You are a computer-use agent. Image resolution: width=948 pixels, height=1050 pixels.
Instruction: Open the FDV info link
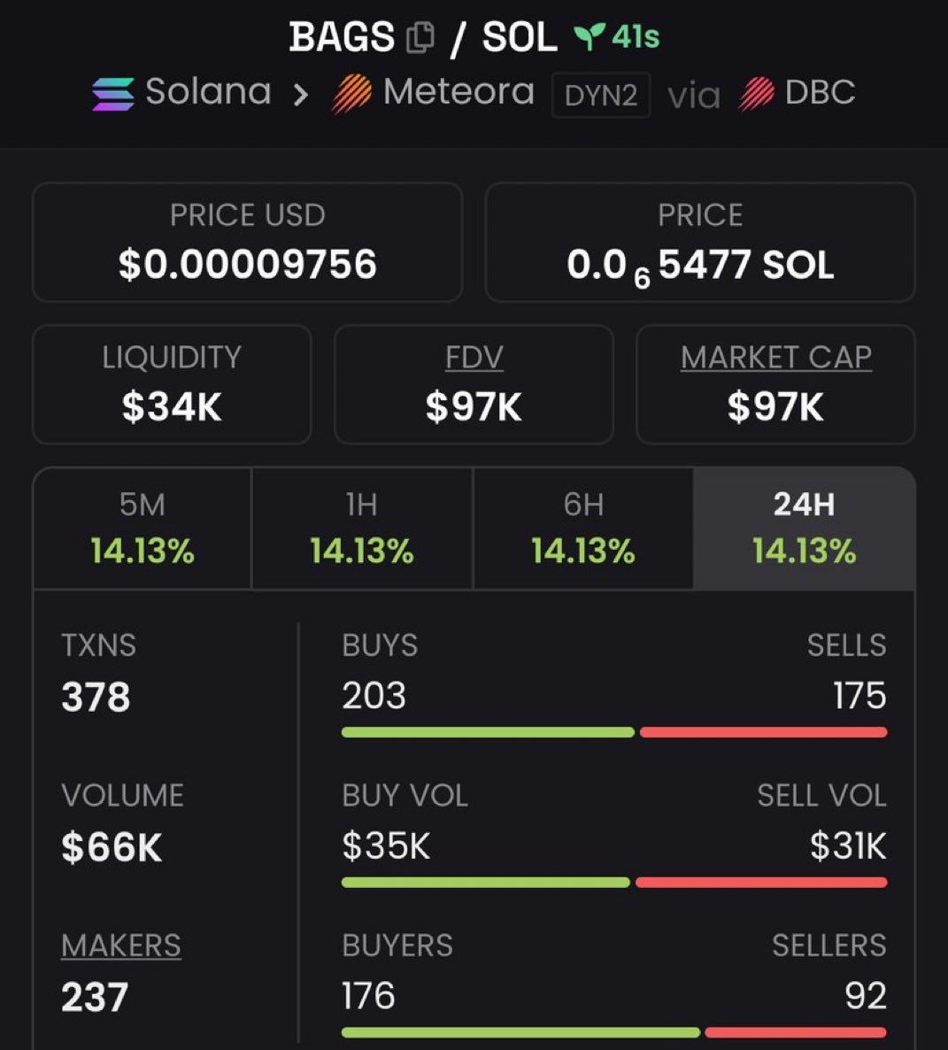coord(474,357)
